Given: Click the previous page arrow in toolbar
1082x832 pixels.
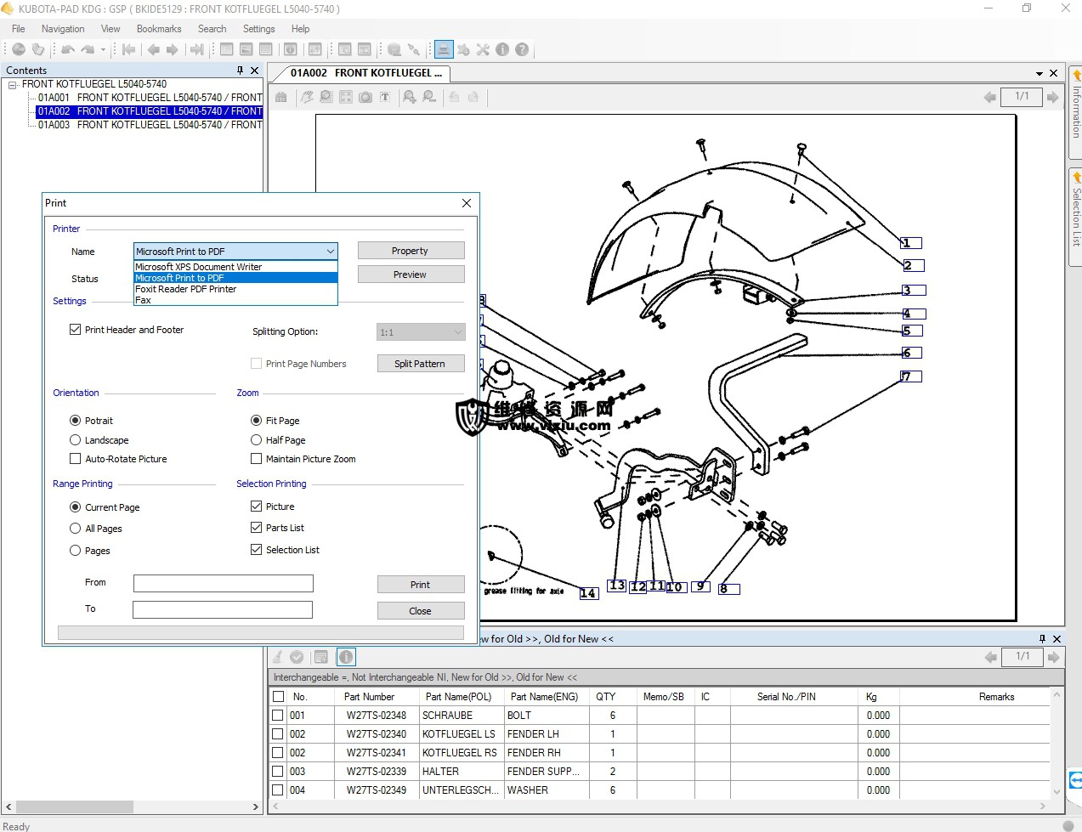Looking at the screenshot, I should point(154,49).
